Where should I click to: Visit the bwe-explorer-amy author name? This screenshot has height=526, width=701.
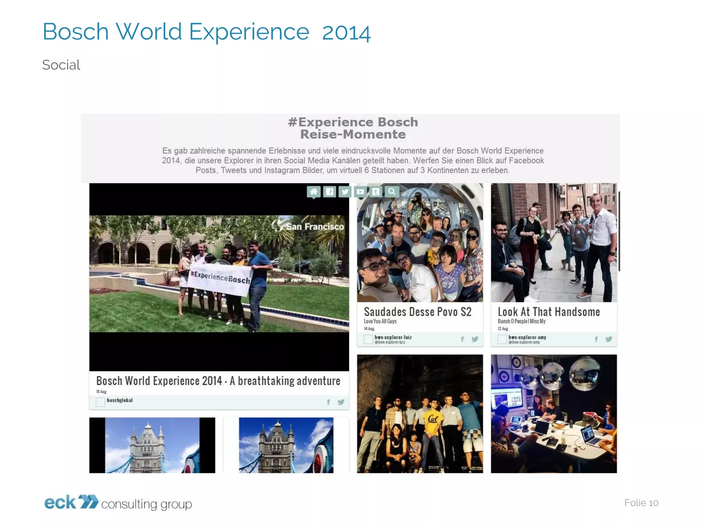(527, 337)
